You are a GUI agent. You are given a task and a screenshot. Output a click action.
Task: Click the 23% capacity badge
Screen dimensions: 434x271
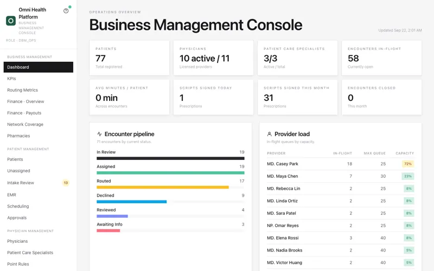point(408,176)
